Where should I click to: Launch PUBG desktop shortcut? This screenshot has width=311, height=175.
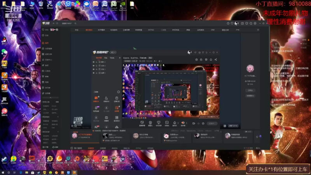tap(23, 160)
